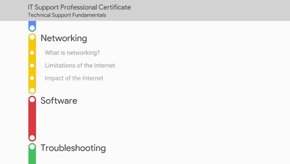Open the Software section heading
The height and width of the screenshot is (164, 290).
59,101
